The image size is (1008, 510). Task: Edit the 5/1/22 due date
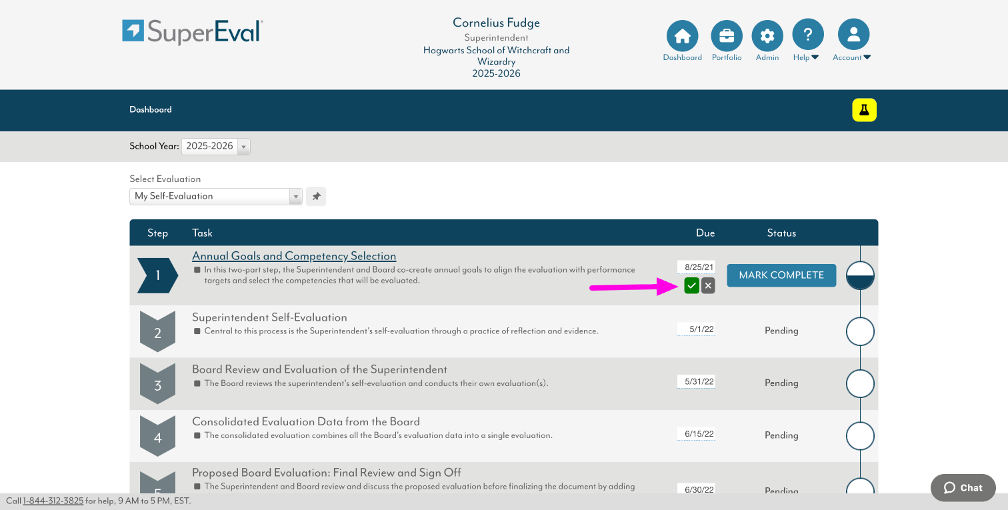pos(696,329)
